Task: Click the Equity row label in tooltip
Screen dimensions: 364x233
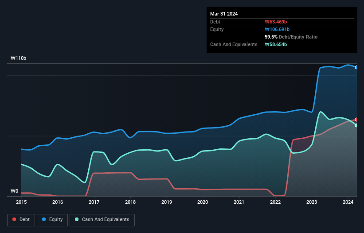Action: coord(217,29)
